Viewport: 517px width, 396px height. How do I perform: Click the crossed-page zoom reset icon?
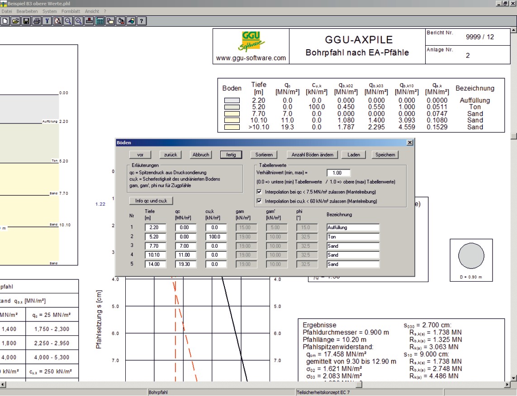(x=58, y=21)
